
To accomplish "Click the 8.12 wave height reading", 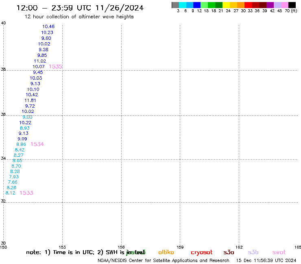I will point(10,193).
